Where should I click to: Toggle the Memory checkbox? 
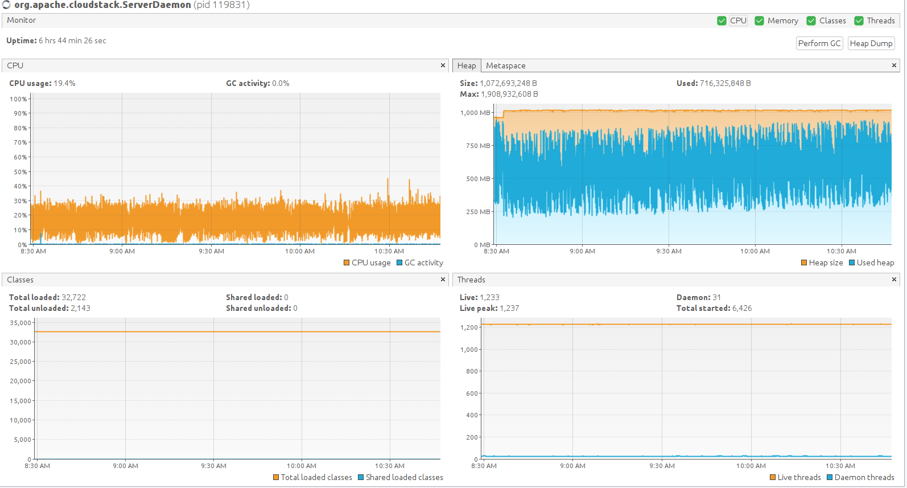point(759,20)
